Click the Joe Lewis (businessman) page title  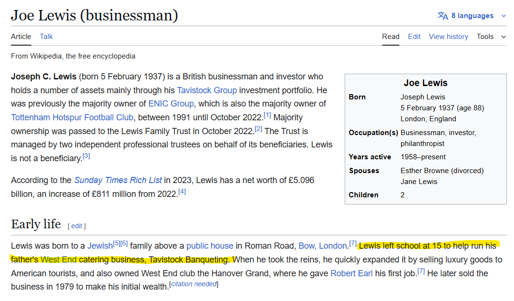[95, 15]
